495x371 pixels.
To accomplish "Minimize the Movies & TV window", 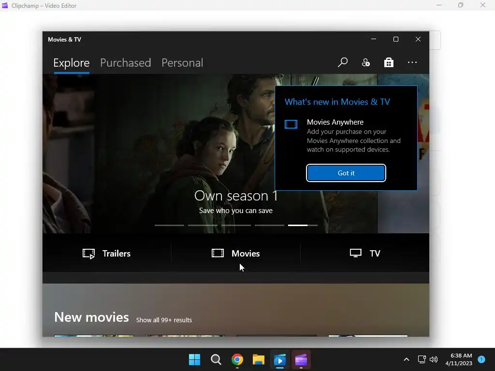I will 374,39.
